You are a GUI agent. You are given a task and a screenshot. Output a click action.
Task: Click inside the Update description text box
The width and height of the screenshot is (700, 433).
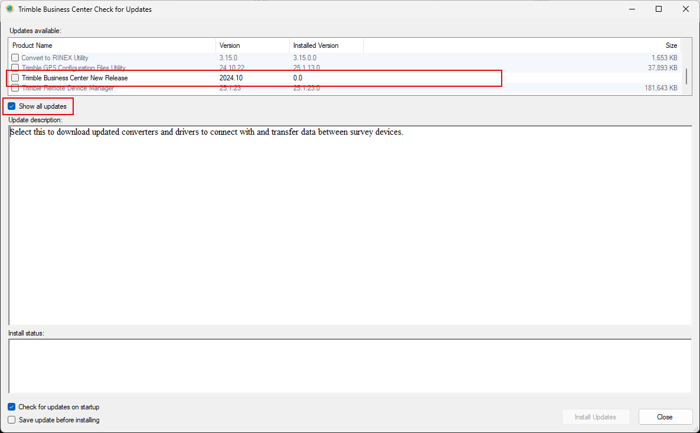[x=351, y=226]
